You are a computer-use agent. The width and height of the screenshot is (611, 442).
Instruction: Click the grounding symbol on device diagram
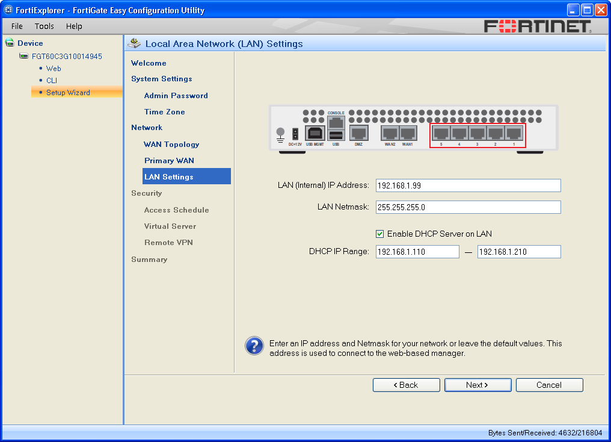(280, 135)
